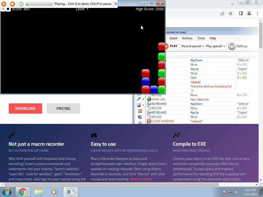263x197 pixels.
Task: Click the red DOWNLOAD button
Action: [x=25, y=109]
